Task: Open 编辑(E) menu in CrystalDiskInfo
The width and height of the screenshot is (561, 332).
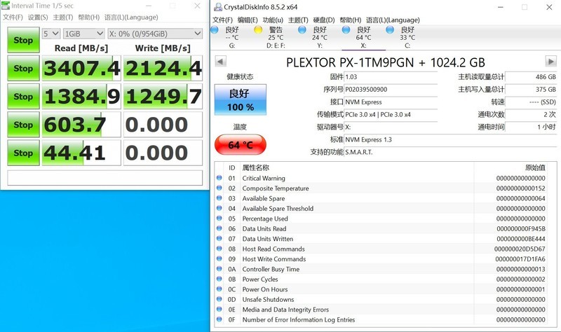Action: (248, 20)
